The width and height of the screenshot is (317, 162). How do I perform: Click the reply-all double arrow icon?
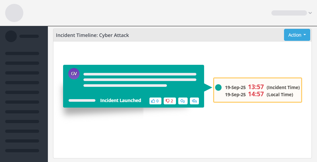tap(194, 101)
